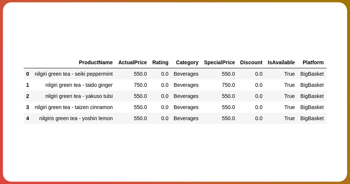Select the 750.0 SpecialPrice cell
Screen dimensions: 350x184
[228, 85]
